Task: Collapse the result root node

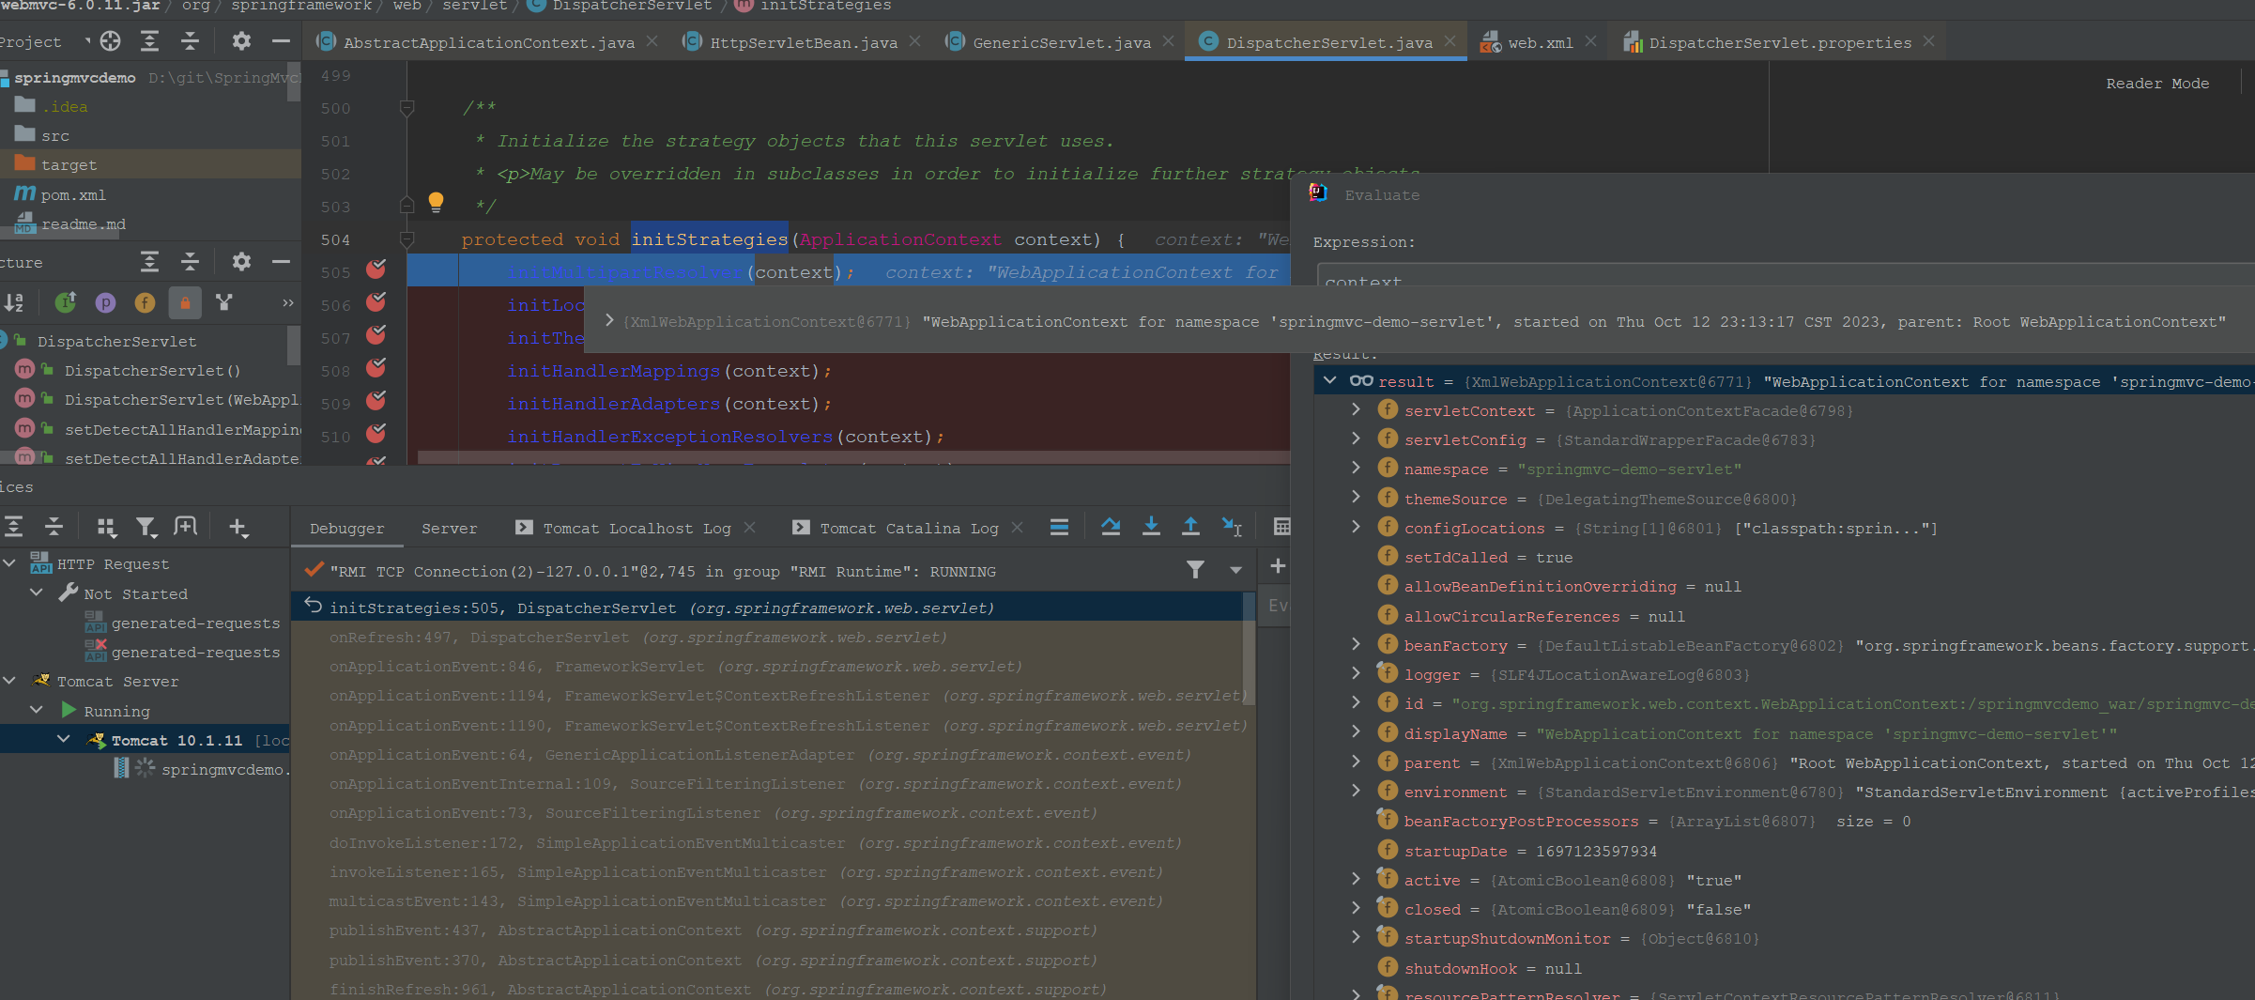Action: point(1330,381)
